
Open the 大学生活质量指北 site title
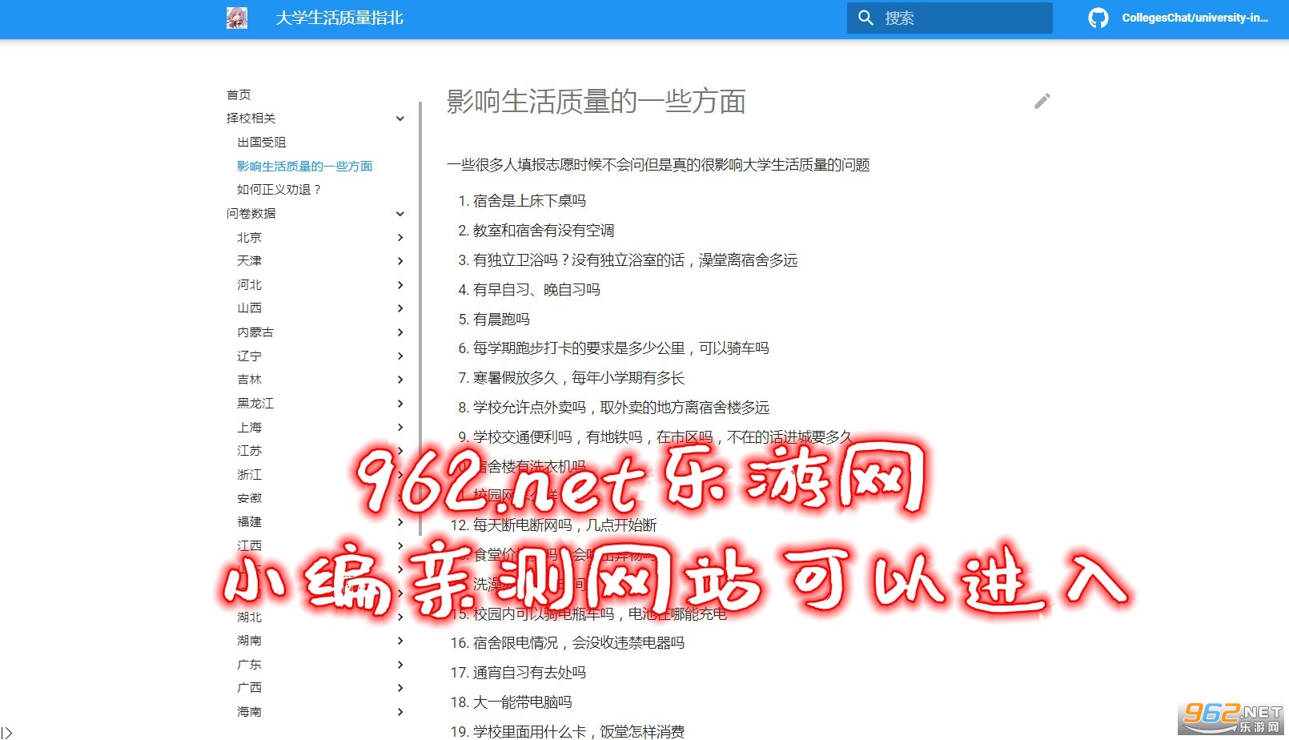pyautogui.click(x=339, y=18)
